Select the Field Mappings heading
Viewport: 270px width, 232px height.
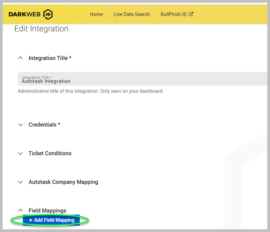tap(47, 211)
